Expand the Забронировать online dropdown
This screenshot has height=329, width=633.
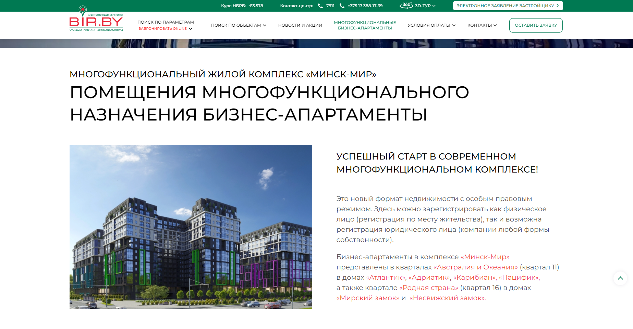(191, 29)
